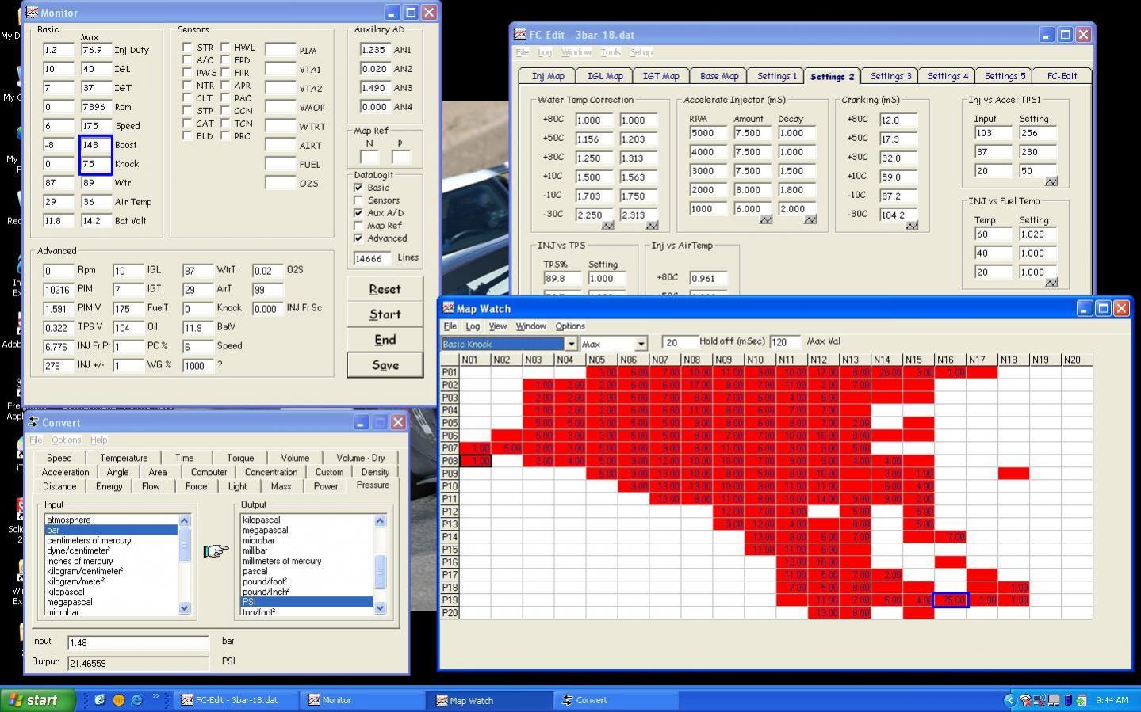Open the Options menu in Map Watch
1141x712 pixels.
[569, 326]
